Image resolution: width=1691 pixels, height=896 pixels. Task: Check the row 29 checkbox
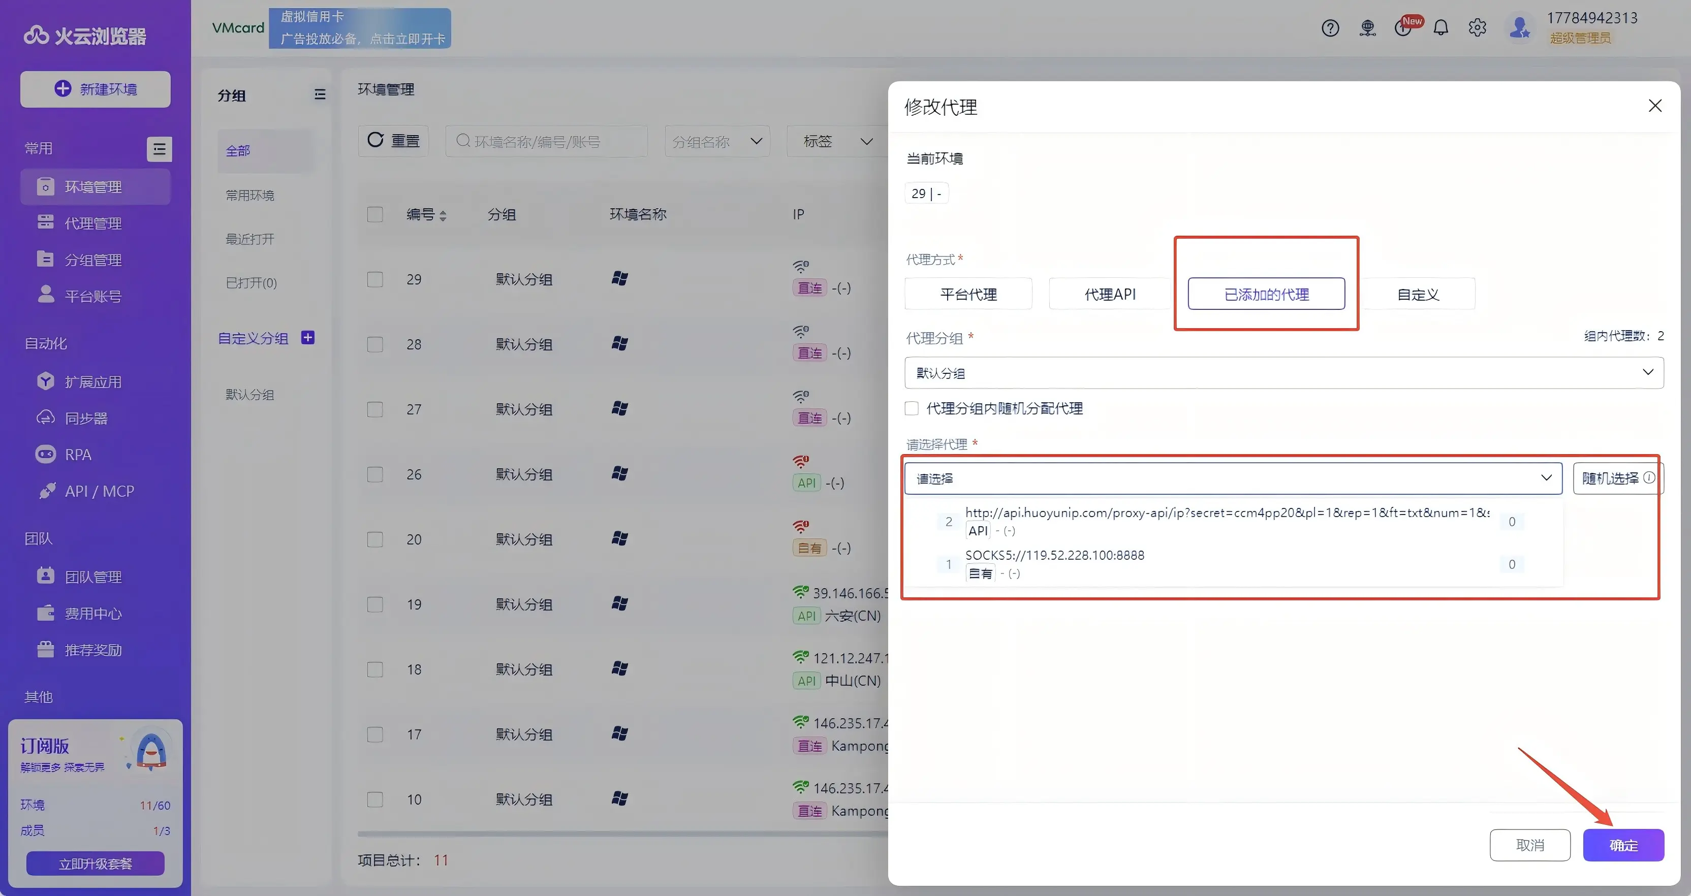coord(375,280)
